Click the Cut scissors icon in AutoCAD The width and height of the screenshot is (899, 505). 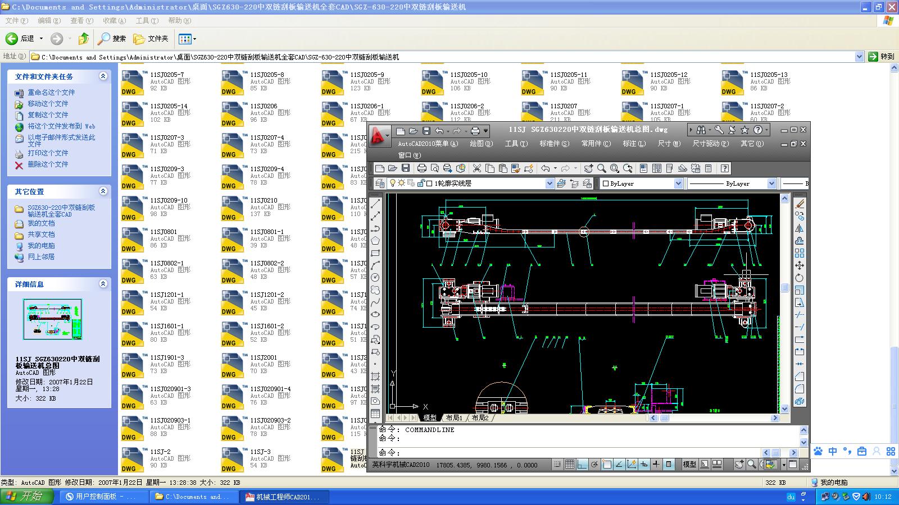point(476,168)
